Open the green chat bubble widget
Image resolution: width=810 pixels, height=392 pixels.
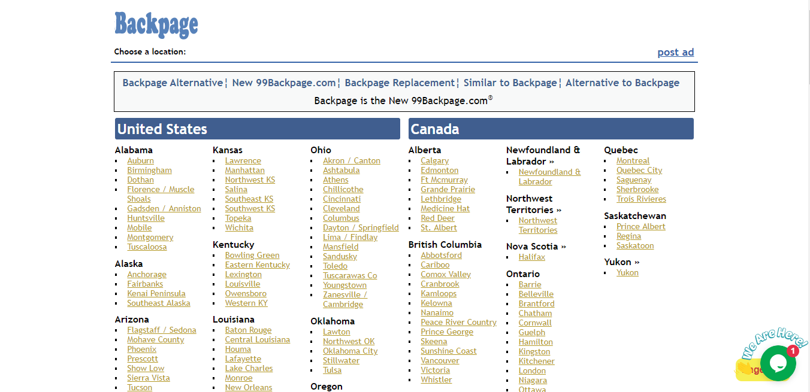(x=778, y=363)
